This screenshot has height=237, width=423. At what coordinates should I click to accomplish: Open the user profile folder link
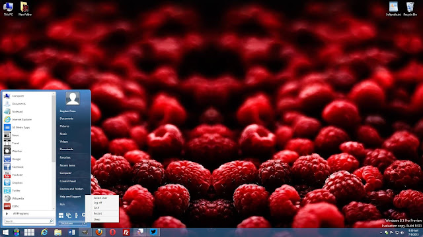tap(67, 111)
